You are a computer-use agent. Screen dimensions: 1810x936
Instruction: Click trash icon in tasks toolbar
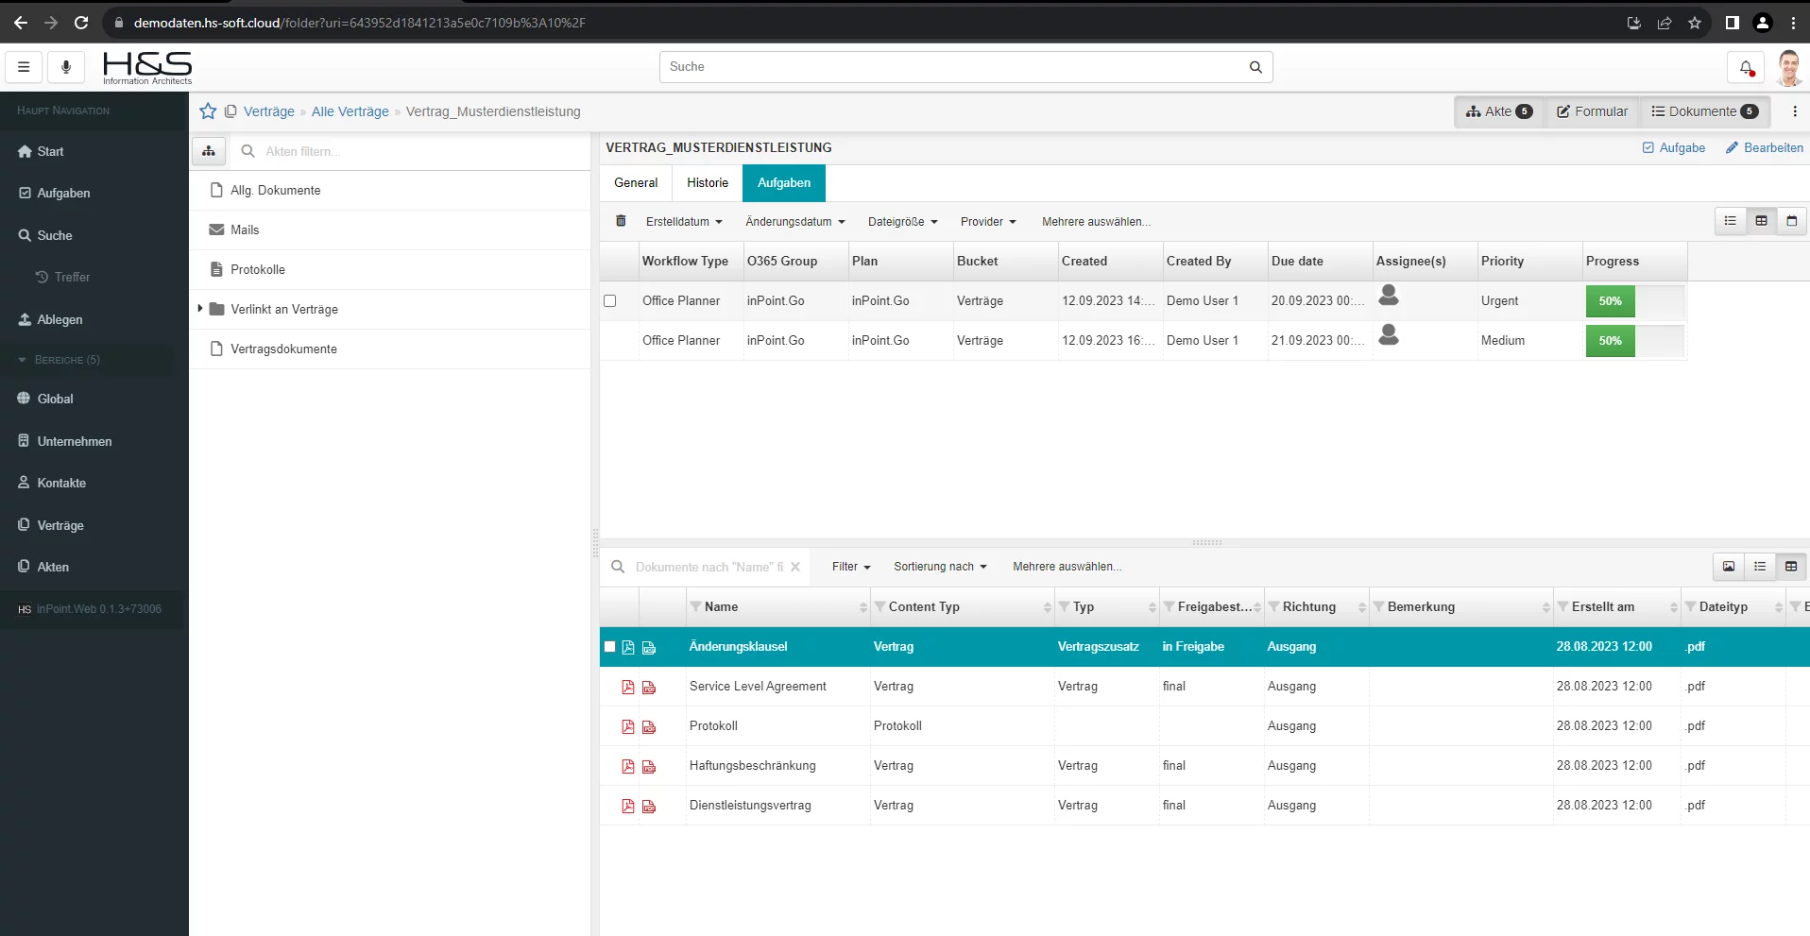(621, 221)
